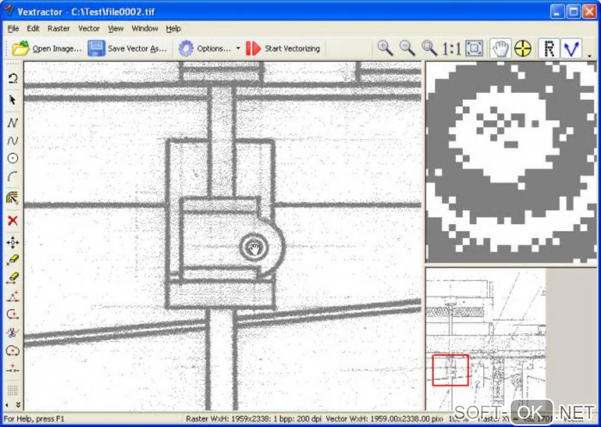The width and height of the screenshot is (601, 427).
Task: Open the Window menu
Action: coord(145,28)
